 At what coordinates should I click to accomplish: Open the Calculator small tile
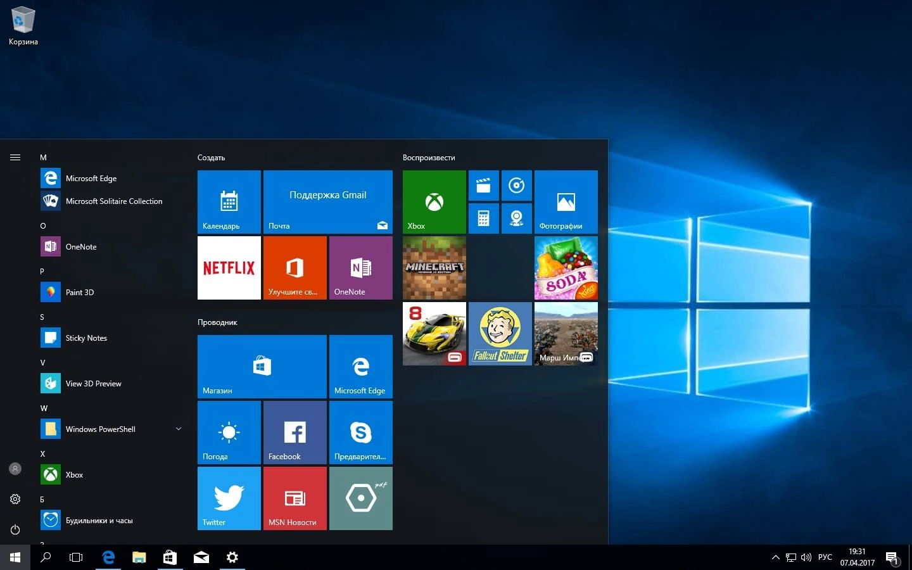[484, 218]
